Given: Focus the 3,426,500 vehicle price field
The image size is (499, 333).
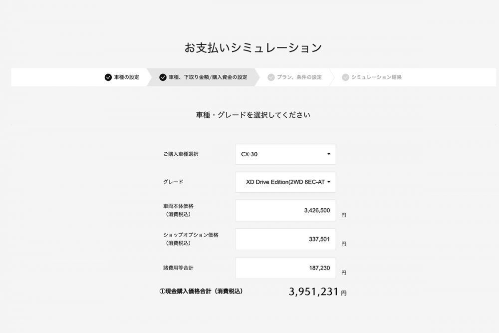Looking at the screenshot, I should click(x=285, y=210).
